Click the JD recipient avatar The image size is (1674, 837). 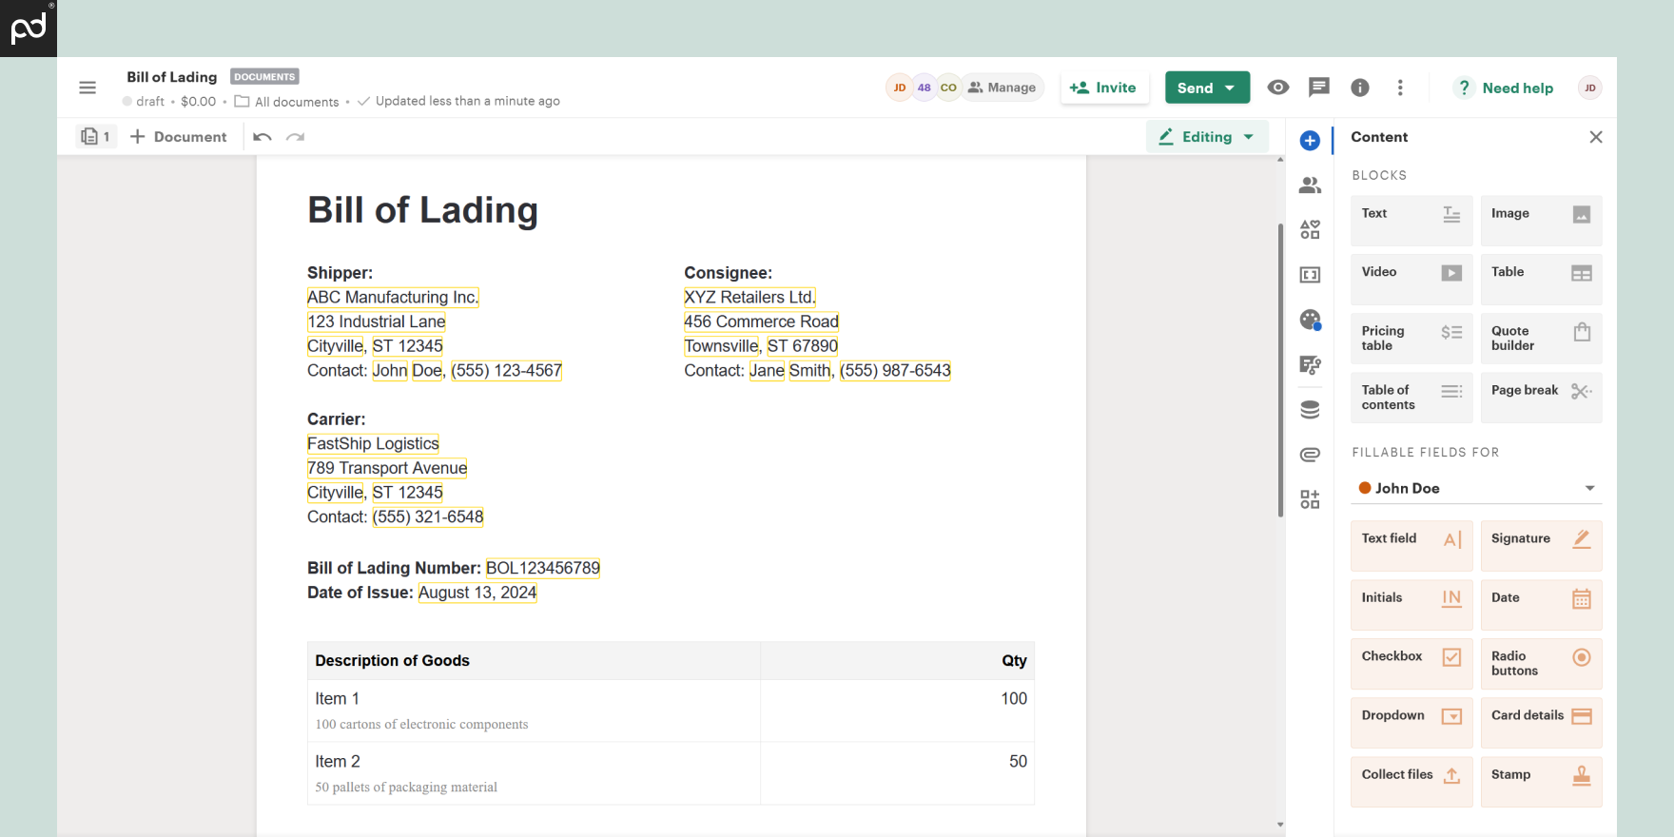point(899,88)
